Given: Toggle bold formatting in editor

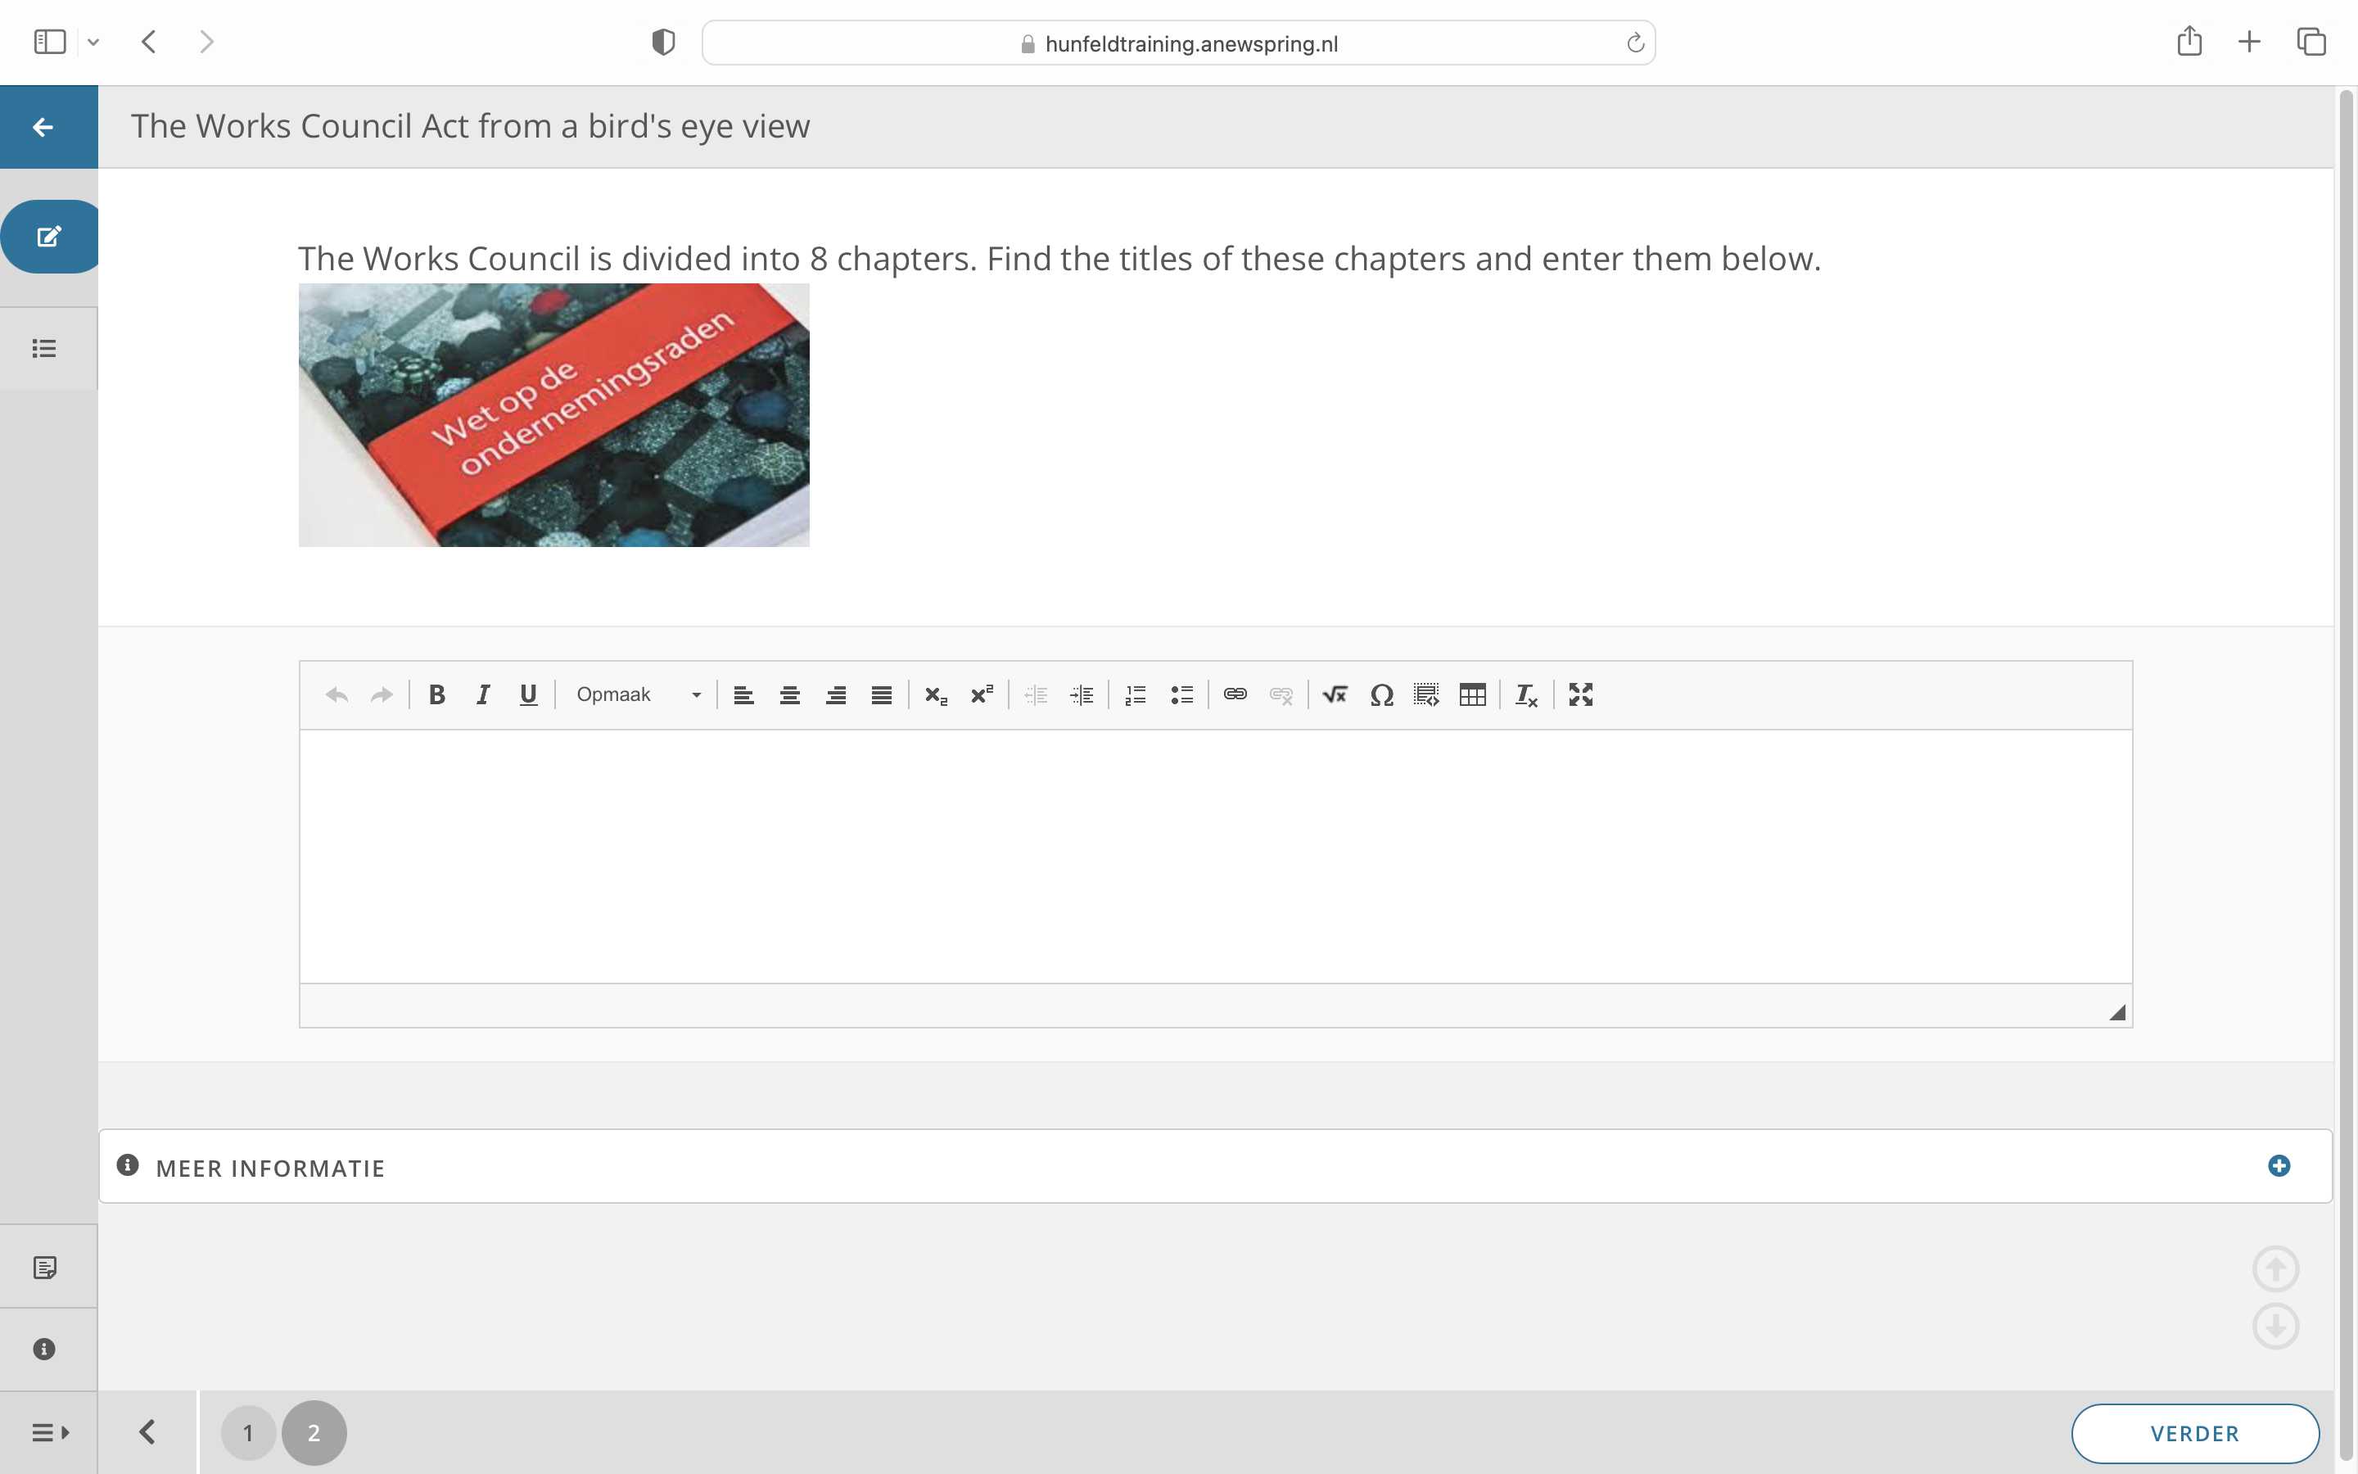Looking at the screenshot, I should coord(436,694).
